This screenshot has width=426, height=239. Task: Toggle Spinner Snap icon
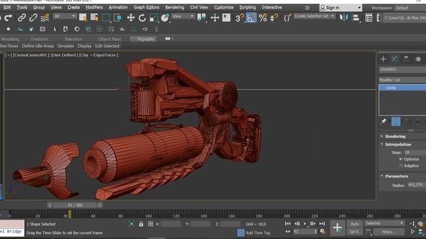pos(274,18)
